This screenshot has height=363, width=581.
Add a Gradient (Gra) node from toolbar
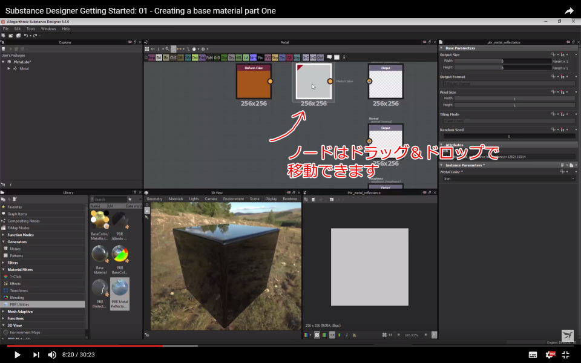[x=224, y=57]
